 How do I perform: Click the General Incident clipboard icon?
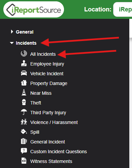click(x=24, y=141)
